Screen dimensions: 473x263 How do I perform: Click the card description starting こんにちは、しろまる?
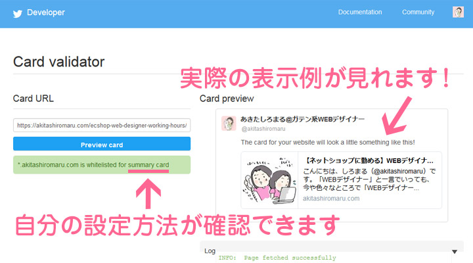[369, 179]
